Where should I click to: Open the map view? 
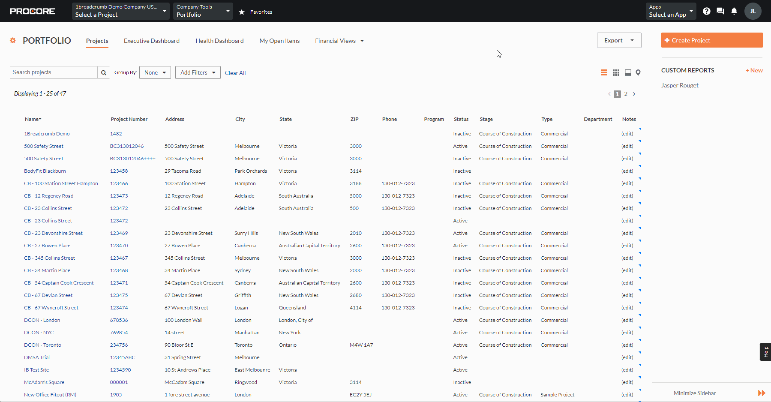pyautogui.click(x=638, y=72)
